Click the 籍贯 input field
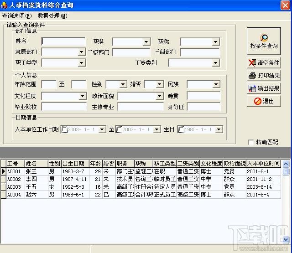Viewport: 292px width, 253px height. pyautogui.click(x=203, y=96)
